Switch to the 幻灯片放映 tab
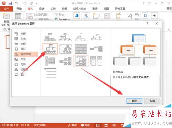Viewport: 172px width, 128px height. (79, 9)
